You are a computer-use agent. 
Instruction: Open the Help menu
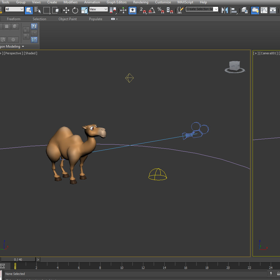tap(203, 2)
